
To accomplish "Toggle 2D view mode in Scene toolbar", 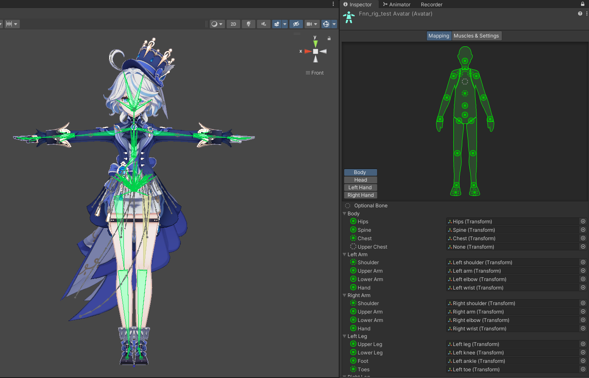I will [x=233, y=24].
